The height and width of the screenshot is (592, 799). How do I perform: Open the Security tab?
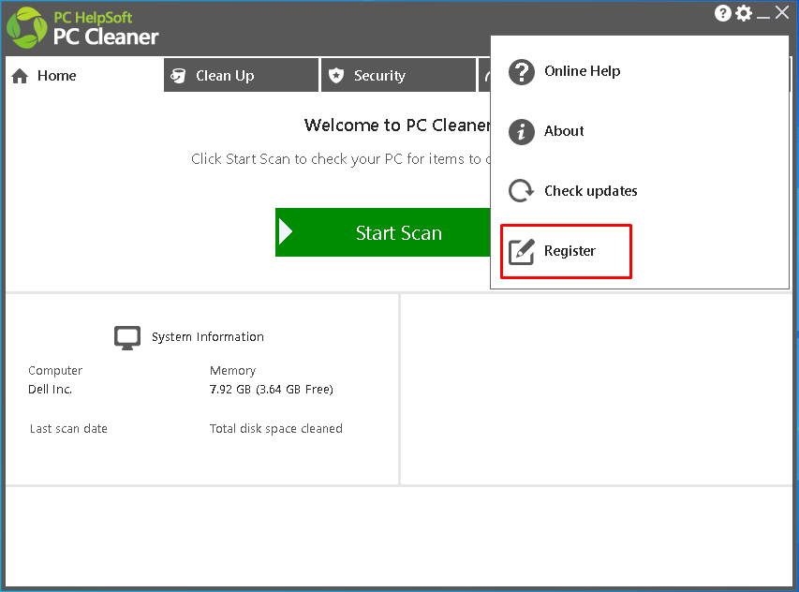coord(398,75)
